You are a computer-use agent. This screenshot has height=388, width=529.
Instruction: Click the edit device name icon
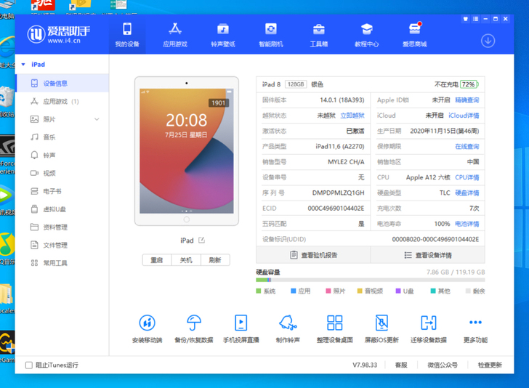[x=201, y=241]
